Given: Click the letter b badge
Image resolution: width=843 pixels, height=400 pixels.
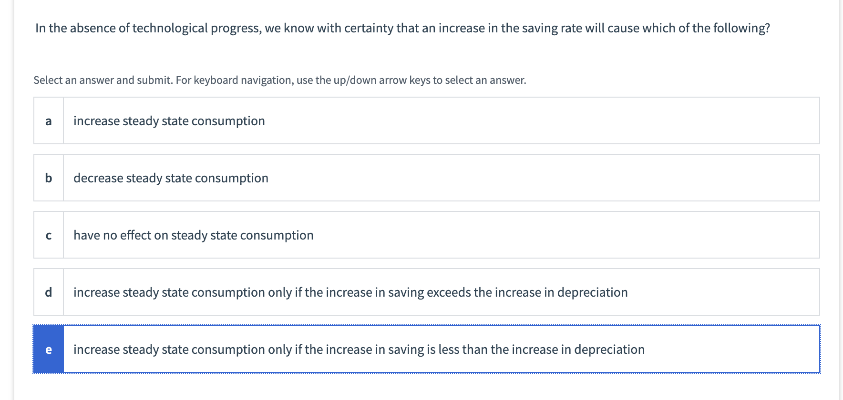Looking at the screenshot, I should pos(48,178).
